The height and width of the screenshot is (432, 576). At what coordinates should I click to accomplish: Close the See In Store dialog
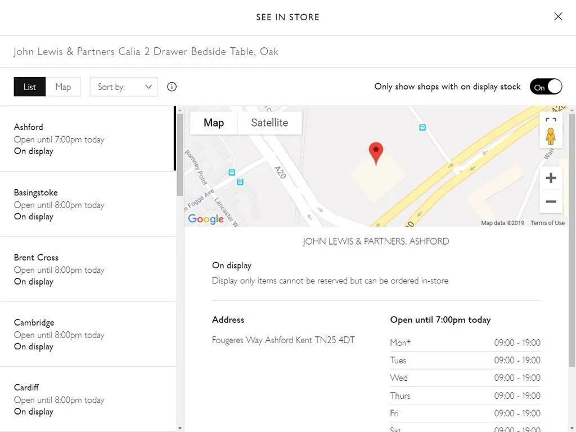pyautogui.click(x=558, y=16)
